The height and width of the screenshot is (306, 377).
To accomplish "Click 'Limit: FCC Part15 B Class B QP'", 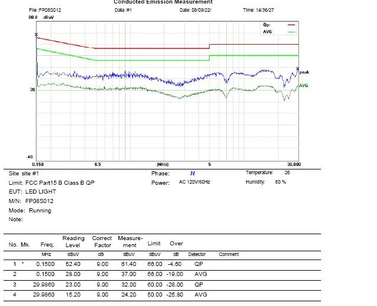I will pos(51,183).
